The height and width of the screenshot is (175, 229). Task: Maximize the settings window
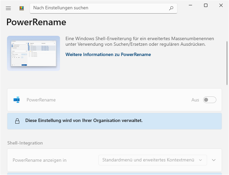(206, 5)
